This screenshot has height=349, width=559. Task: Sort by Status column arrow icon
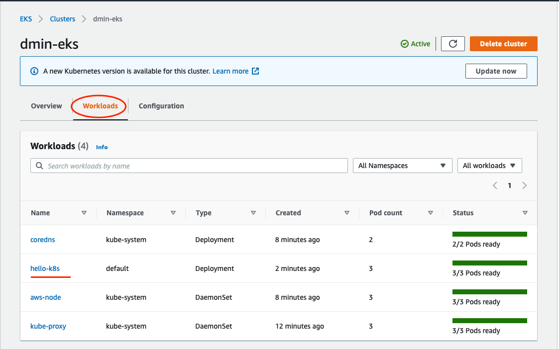pos(525,213)
